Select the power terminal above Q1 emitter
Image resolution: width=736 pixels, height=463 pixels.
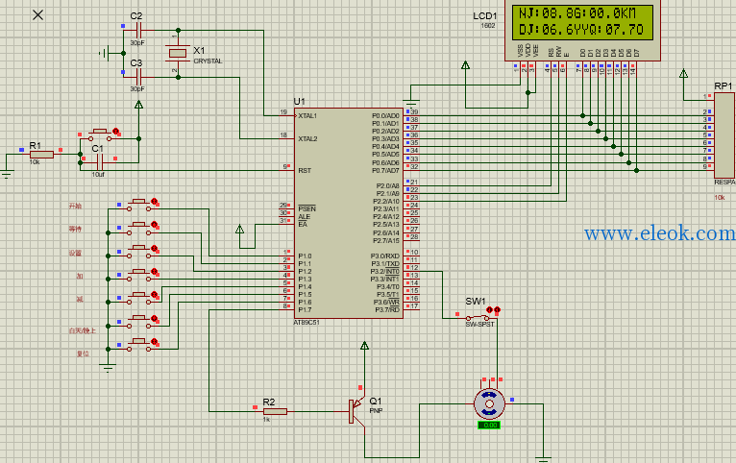tap(364, 346)
